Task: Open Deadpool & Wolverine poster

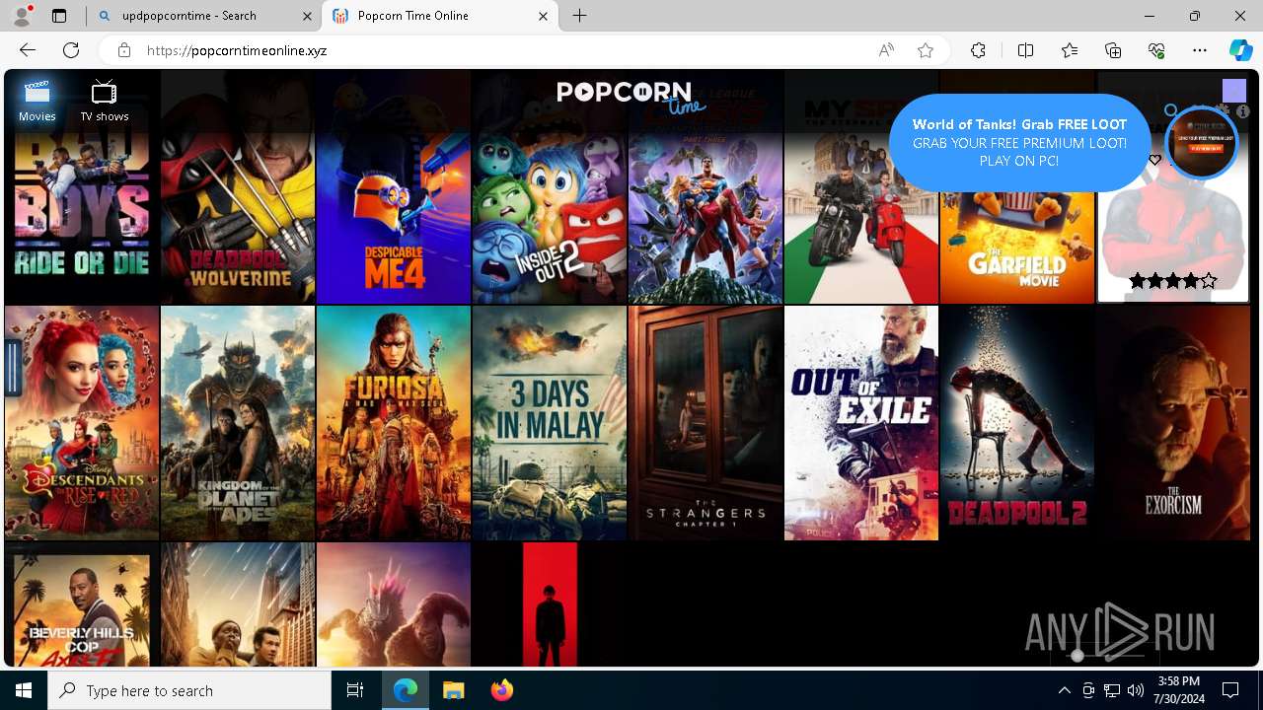Action: tap(238, 187)
